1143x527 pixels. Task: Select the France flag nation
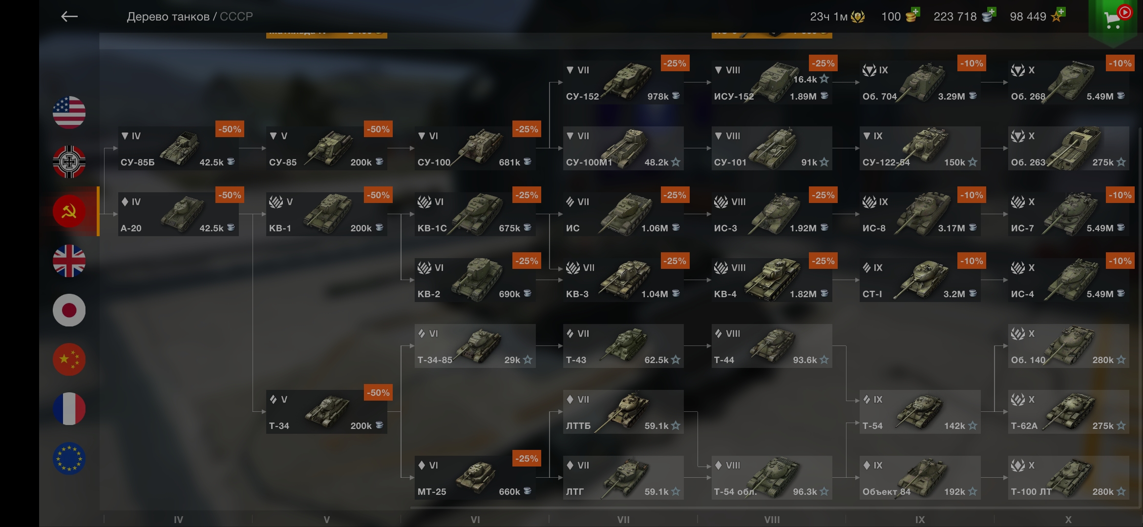tap(69, 409)
